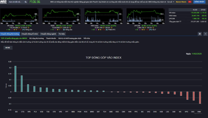Open the UPCOM mini chart
Screen dimensions: 208x118
[146, 16]
